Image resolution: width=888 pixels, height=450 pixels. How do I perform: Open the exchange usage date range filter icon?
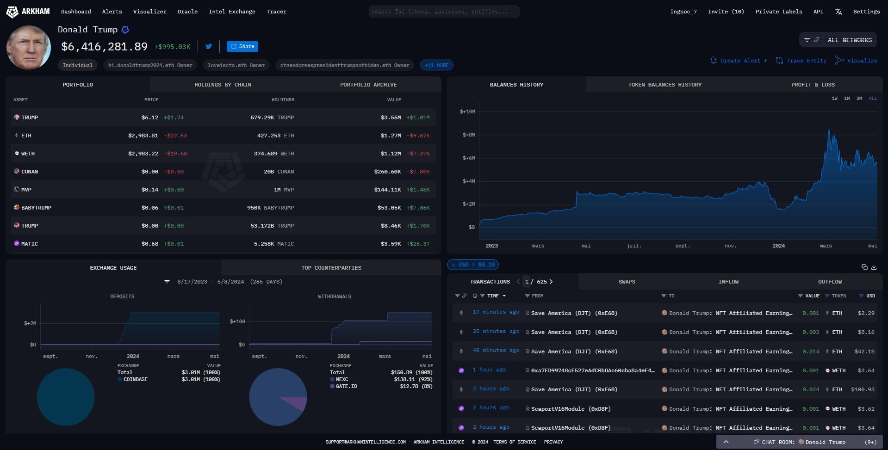point(167,282)
